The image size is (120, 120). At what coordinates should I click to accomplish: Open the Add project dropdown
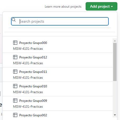pyautogui.click(x=101, y=6)
